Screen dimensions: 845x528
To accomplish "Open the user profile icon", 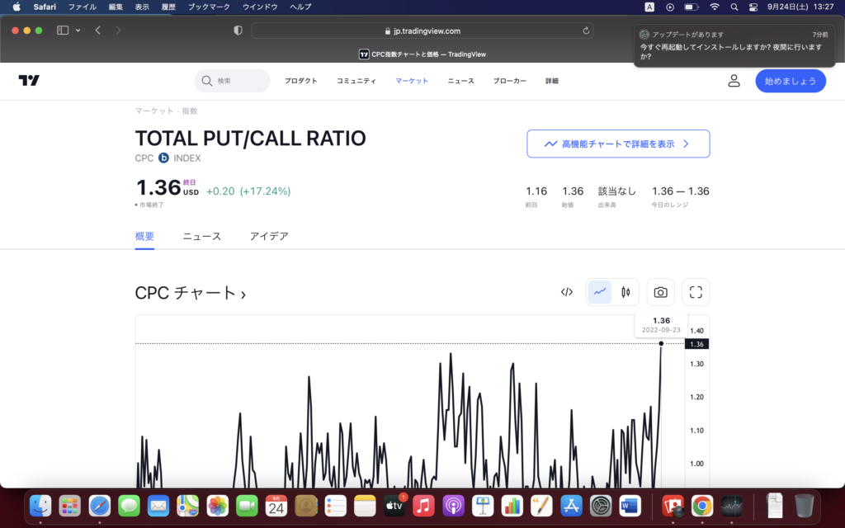I will [734, 81].
